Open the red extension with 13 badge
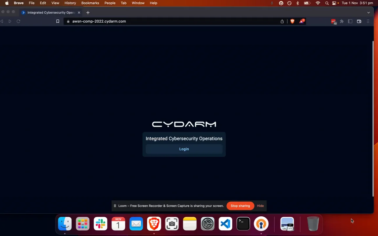 (334, 21)
